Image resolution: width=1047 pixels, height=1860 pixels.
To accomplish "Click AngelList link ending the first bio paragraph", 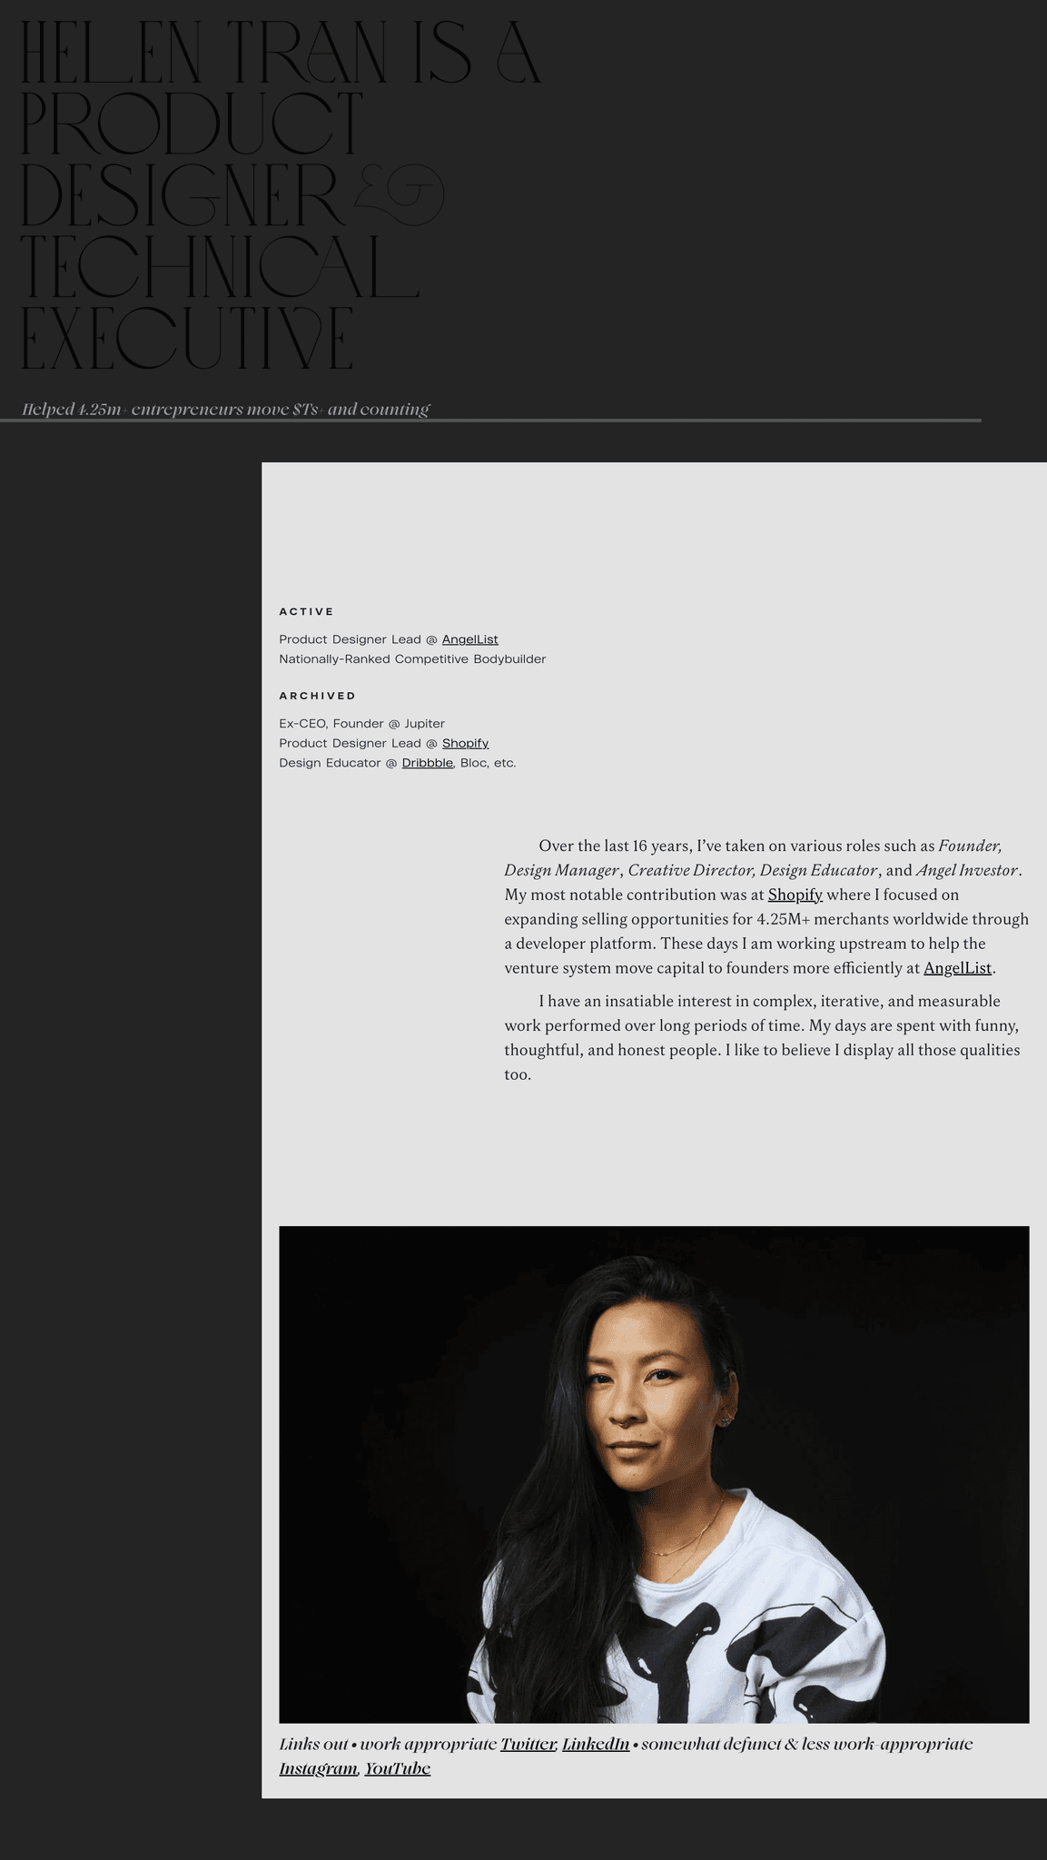I will pyautogui.click(x=957, y=968).
